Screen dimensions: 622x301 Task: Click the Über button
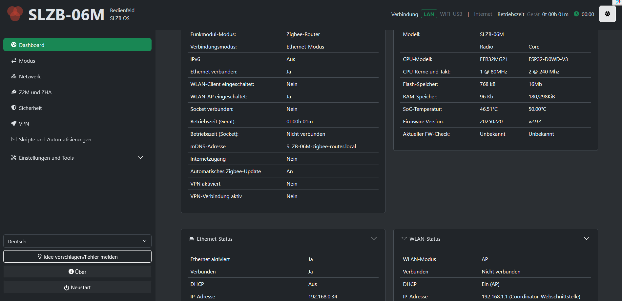77,271
